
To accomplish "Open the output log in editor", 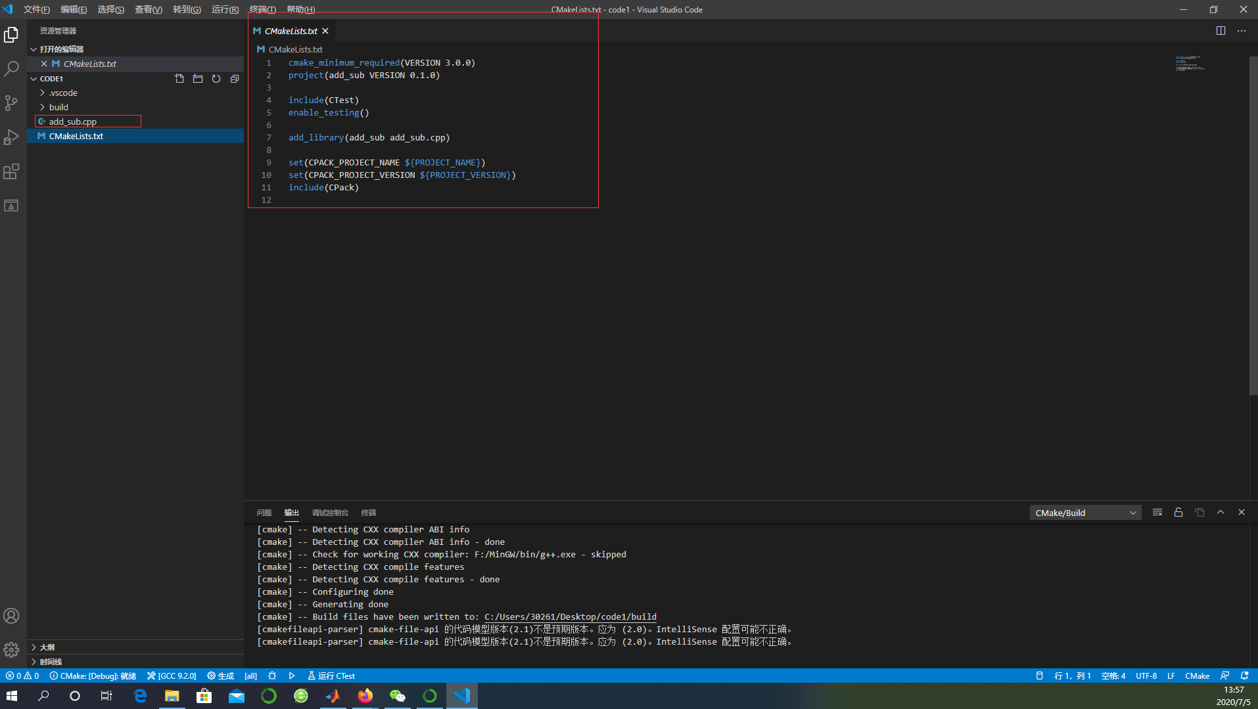I will [x=1200, y=513].
